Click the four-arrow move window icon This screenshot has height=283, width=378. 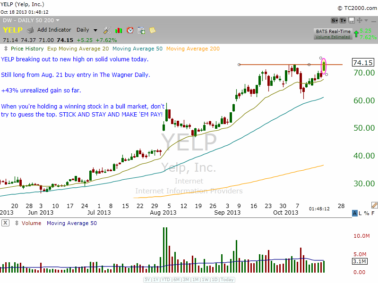click(360, 20)
